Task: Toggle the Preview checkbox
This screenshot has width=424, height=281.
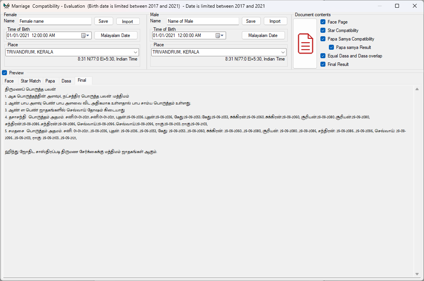Action: pyautogui.click(x=4, y=72)
